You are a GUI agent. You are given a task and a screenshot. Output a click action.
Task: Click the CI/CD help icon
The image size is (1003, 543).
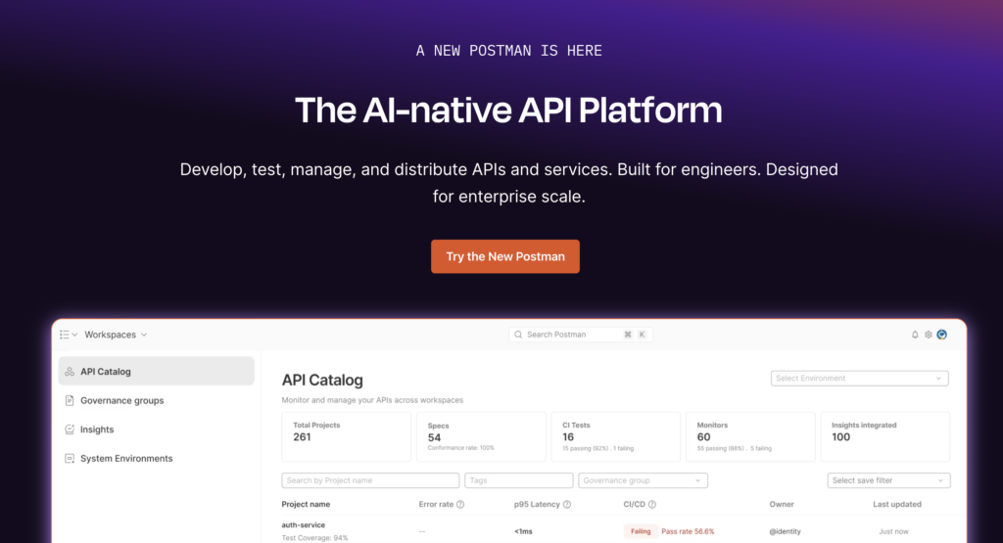[x=651, y=505]
